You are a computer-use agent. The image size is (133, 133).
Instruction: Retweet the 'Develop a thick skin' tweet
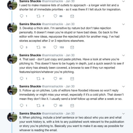[x=39, y=47]
